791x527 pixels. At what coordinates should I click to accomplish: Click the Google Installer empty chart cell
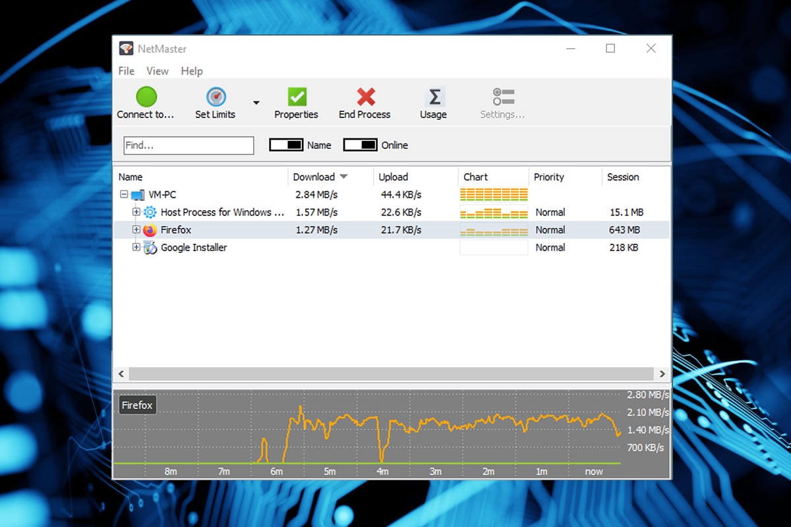click(494, 248)
